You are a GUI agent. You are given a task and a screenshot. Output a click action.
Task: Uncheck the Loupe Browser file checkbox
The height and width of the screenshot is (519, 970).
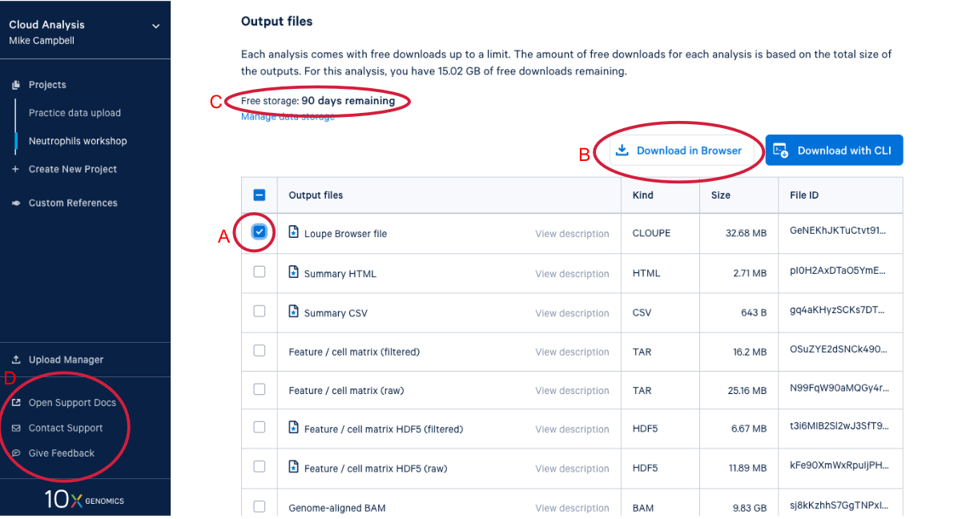pos(260,232)
